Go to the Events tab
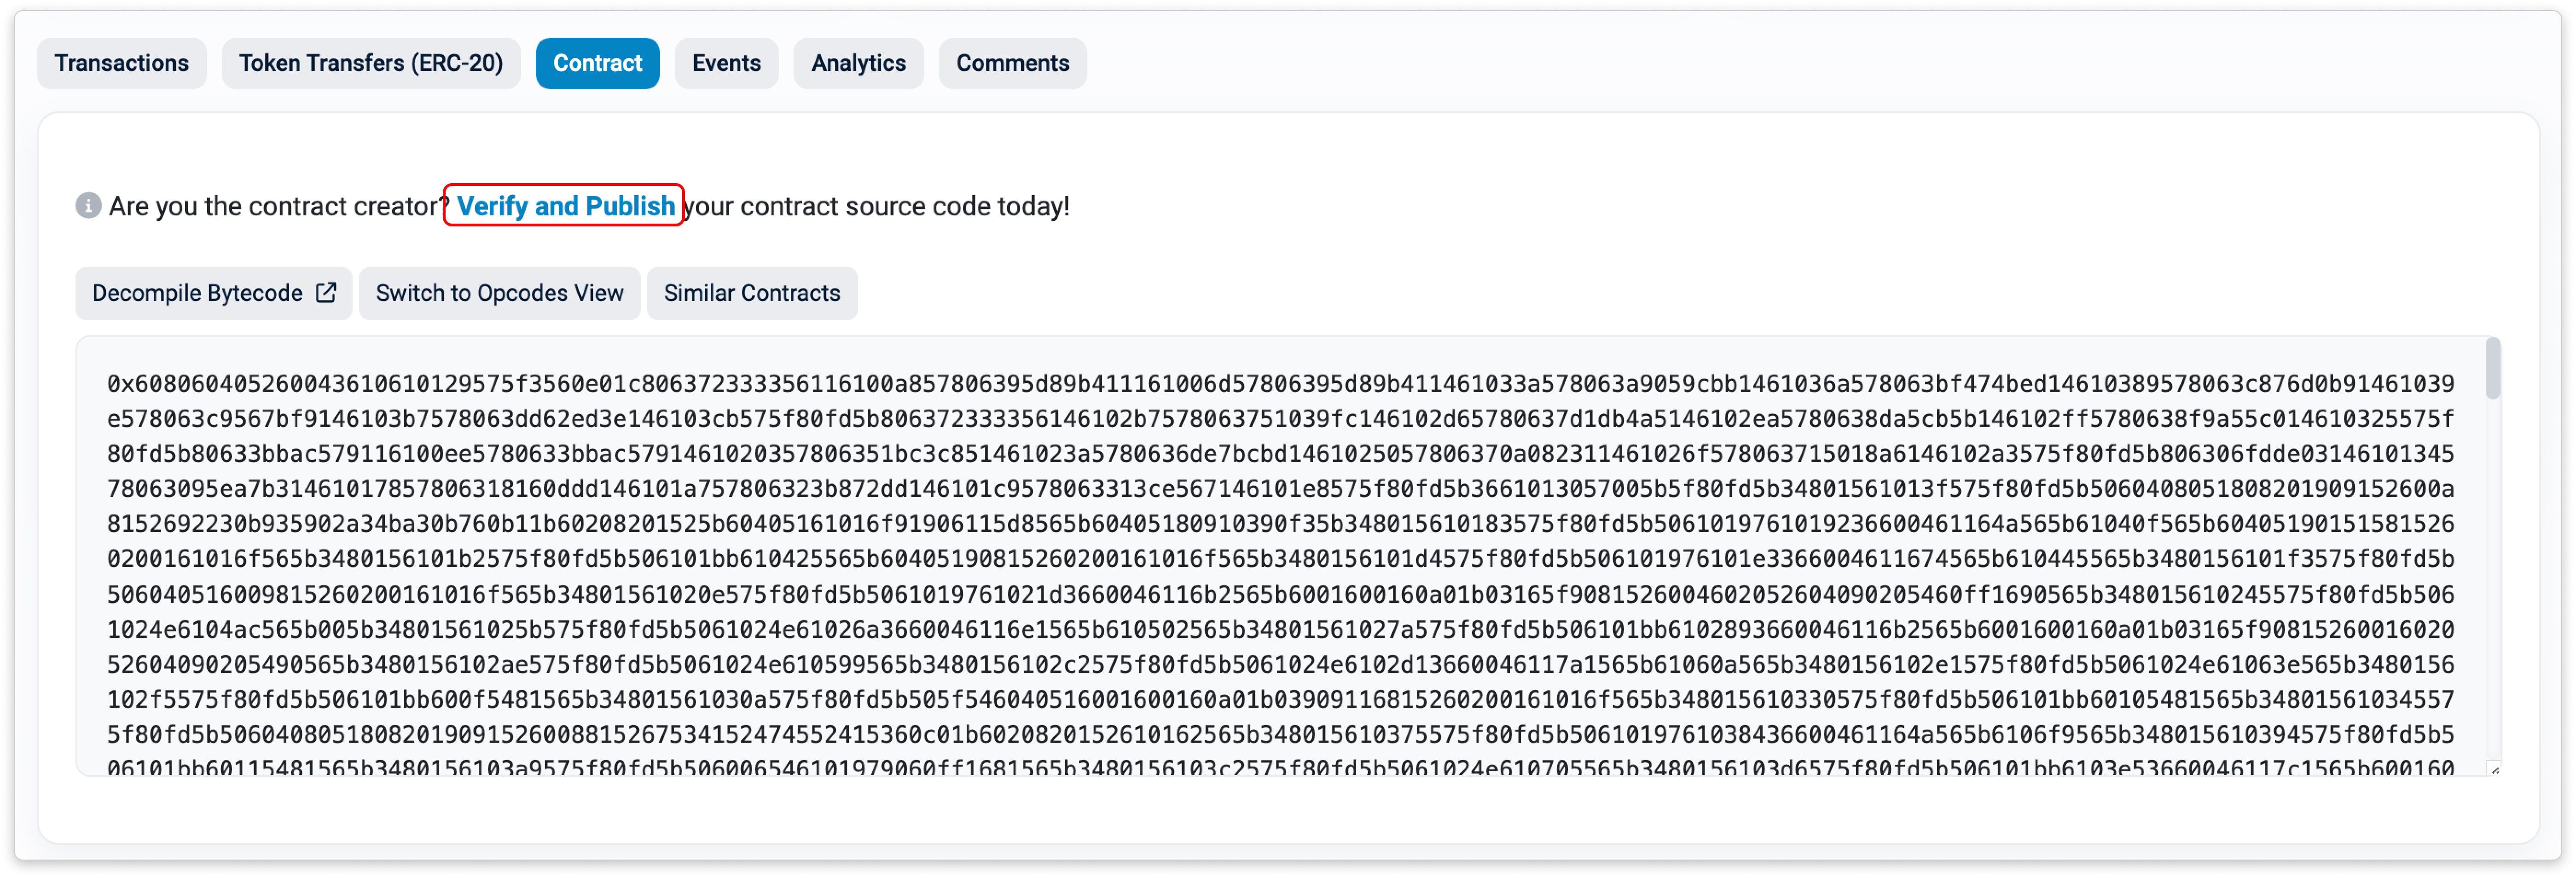Screen dimensions: 2576x878 [726, 63]
